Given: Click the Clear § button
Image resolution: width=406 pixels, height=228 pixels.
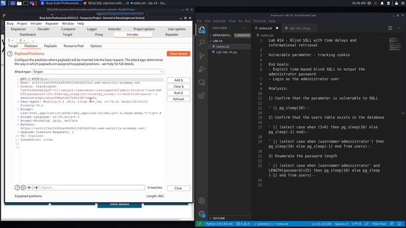Looking at the screenshot, I should [178, 86].
